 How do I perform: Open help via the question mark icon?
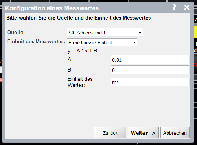[x=174, y=7]
